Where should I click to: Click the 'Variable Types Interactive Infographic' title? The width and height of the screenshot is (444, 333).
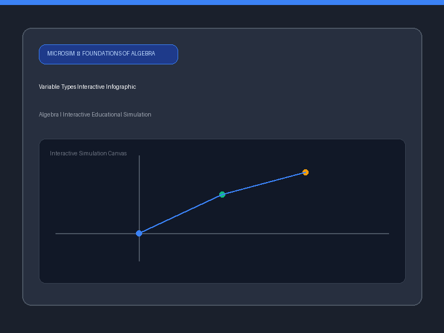(87, 87)
